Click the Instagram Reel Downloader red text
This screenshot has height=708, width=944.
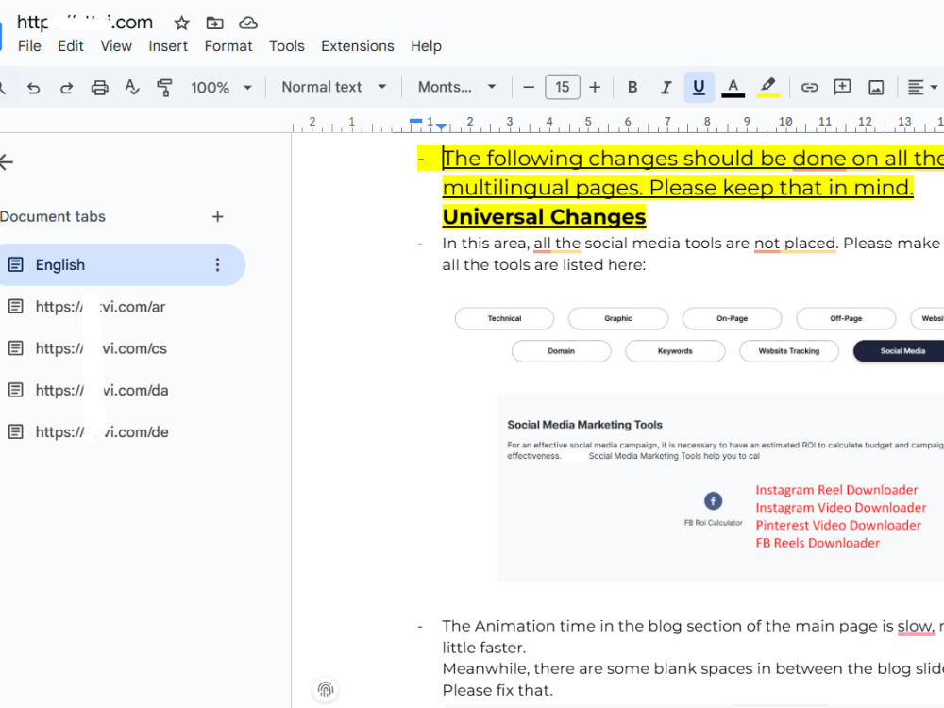(836, 490)
